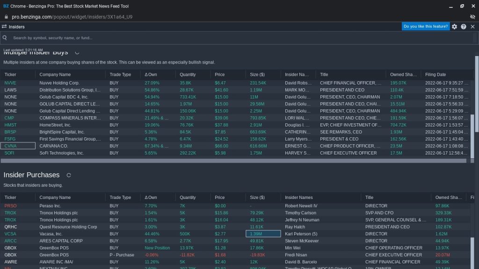
Task: Click the Insiders swap arrows icon
Action: (4, 27)
